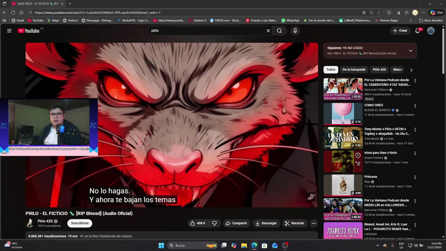Show more filter chips with arrow

click(411, 70)
